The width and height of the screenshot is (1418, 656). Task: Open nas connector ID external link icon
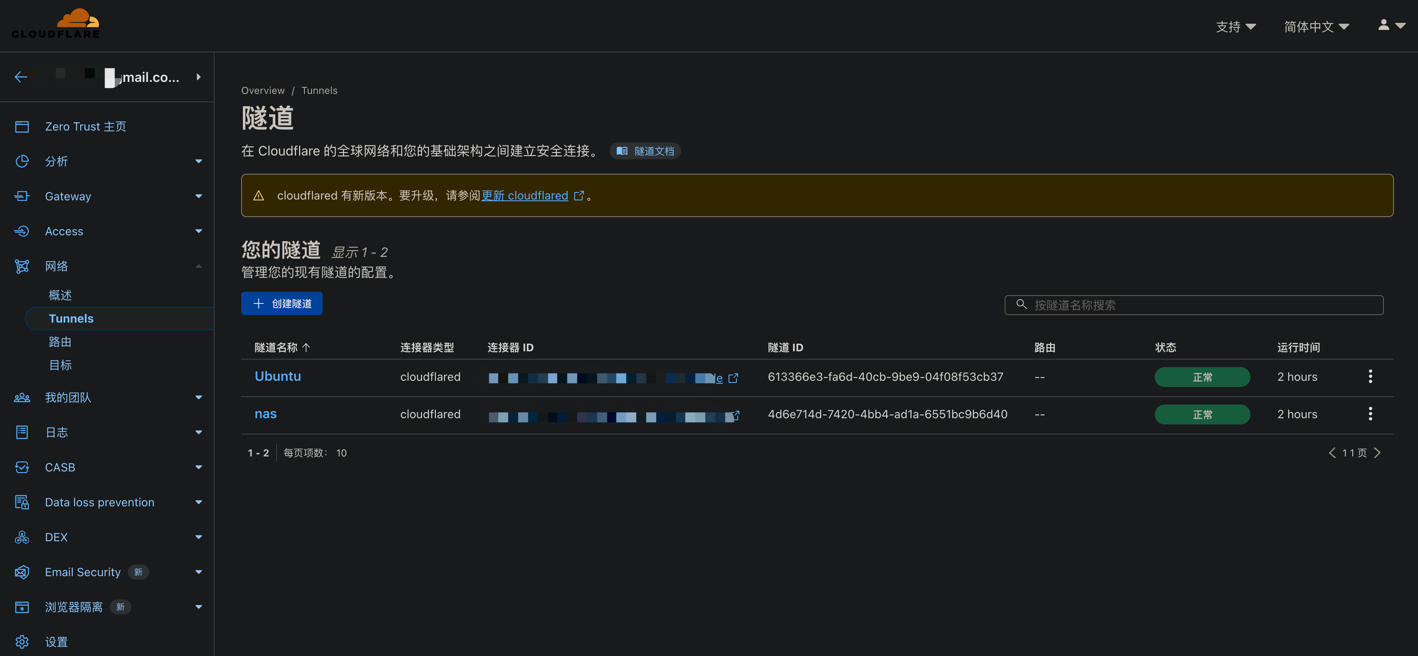coord(736,415)
